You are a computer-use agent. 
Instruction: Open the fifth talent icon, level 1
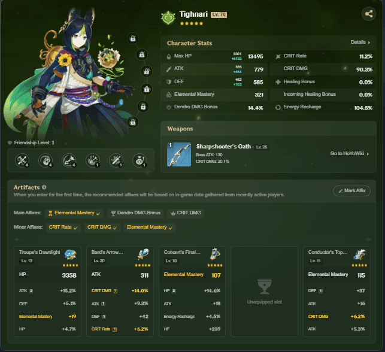pyautogui.click(x=116, y=160)
